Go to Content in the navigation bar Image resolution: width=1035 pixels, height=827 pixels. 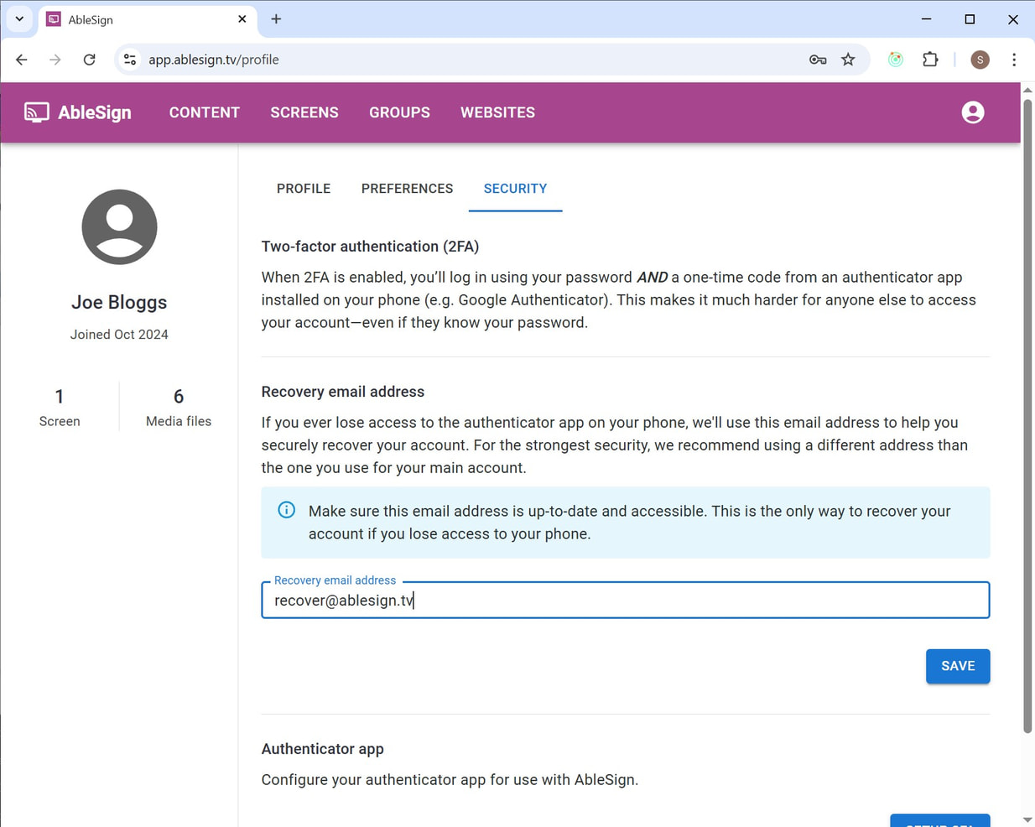click(204, 112)
